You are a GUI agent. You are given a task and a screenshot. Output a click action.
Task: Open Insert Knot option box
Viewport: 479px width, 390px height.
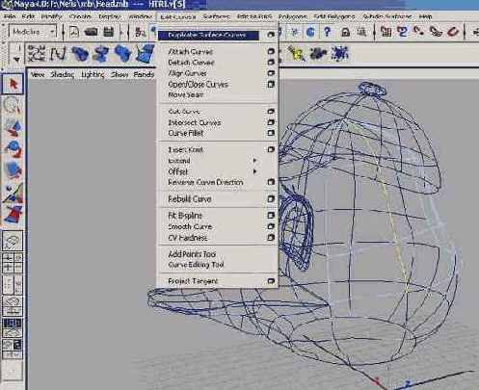pos(271,149)
